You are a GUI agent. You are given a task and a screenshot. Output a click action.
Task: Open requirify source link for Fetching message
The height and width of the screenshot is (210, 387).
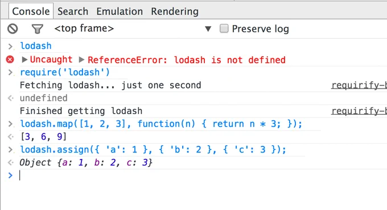(359, 85)
